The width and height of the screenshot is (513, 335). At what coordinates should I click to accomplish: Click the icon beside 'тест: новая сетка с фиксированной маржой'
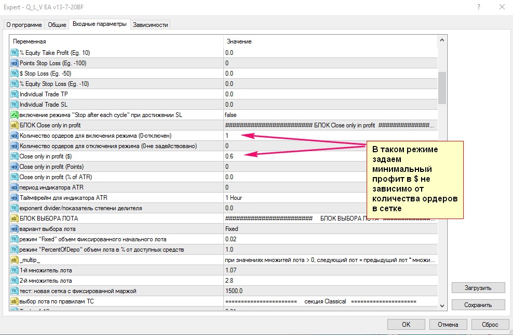14,291
